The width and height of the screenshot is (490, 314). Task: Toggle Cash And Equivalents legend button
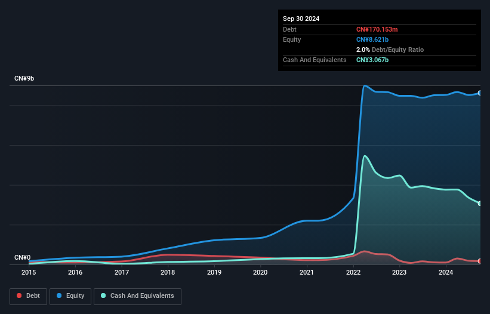click(137, 296)
